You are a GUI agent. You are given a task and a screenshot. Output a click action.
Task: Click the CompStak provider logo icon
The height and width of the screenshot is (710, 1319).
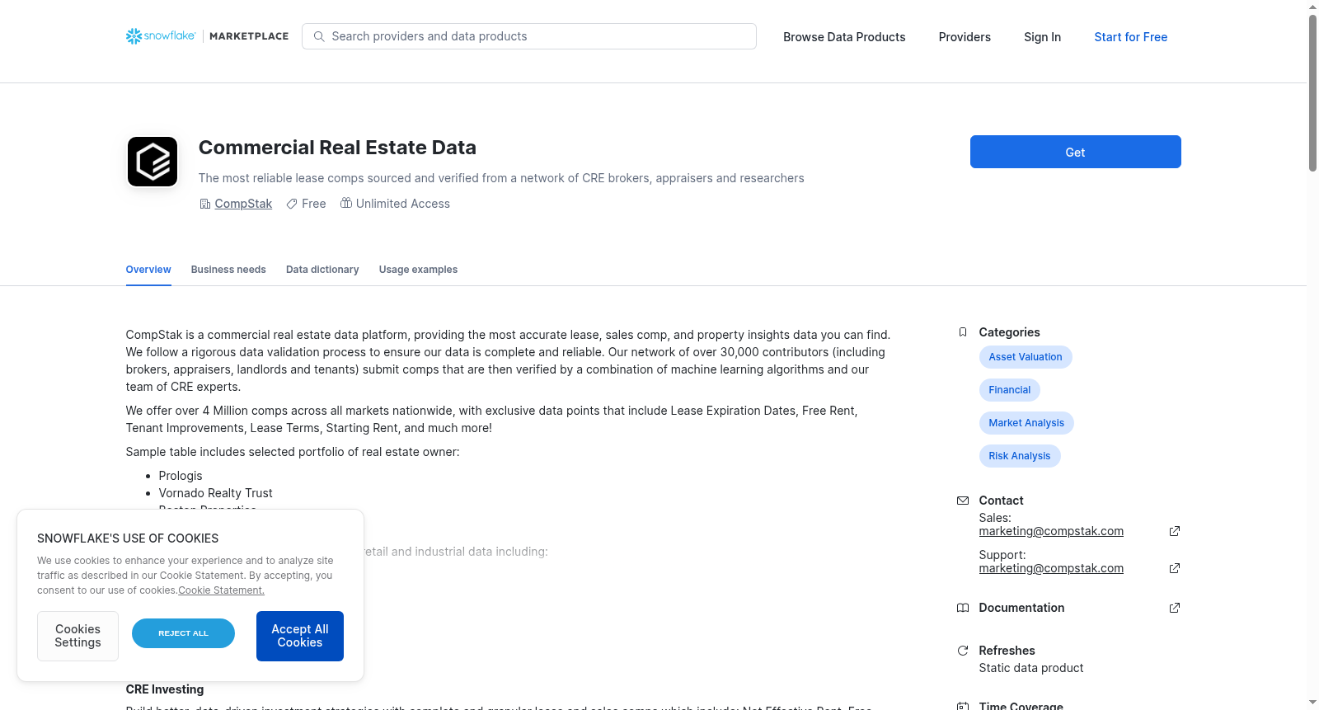point(153,162)
